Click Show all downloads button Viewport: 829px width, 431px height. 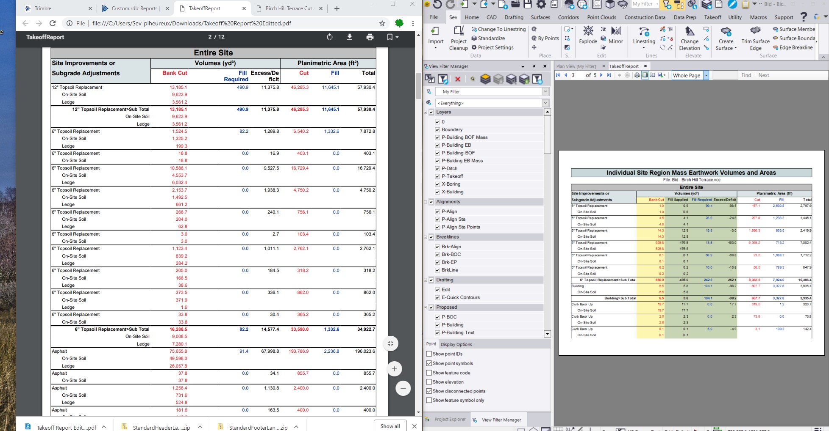pyautogui.click(x=390, y=426)
